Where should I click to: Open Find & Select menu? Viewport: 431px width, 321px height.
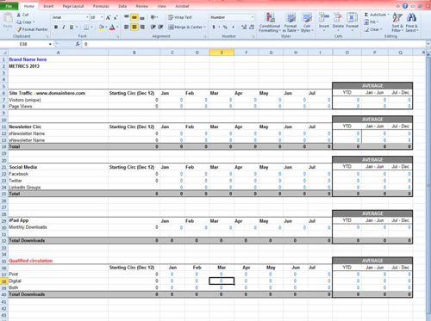tap(411, 22)
